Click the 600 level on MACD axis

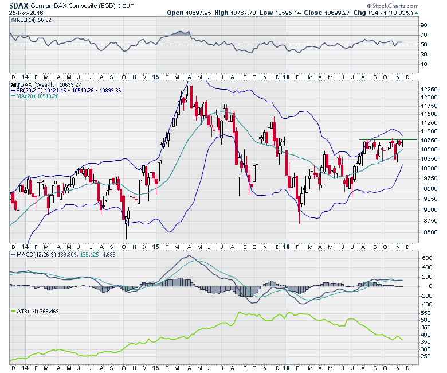pos(425,258)
